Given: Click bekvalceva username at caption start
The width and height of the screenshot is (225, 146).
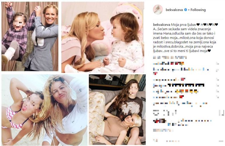Looking at the screenshot, I should coord(162,24).
